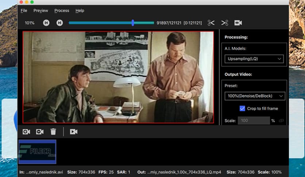The width and height of the screenshot is (305, 177).
Task: Click the Output Video: panel heading
Action: coord(238,74)
